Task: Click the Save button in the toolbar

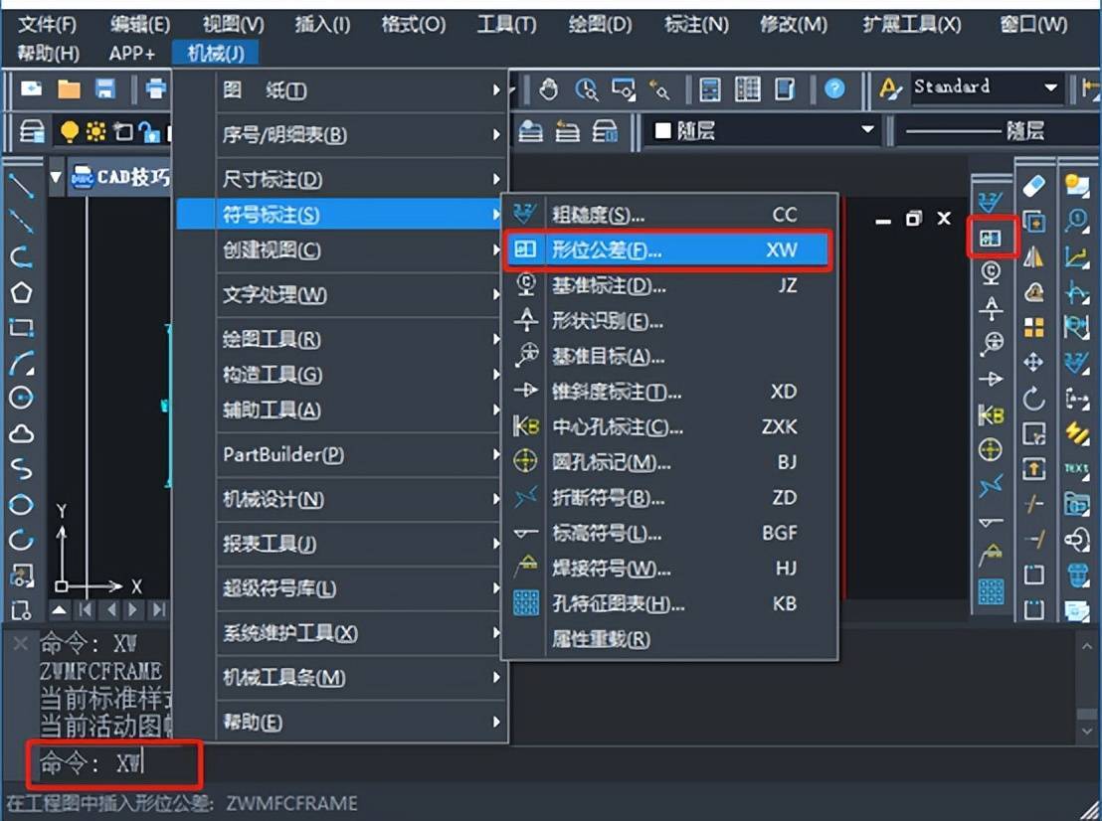Action: click(x=105, y=88)
